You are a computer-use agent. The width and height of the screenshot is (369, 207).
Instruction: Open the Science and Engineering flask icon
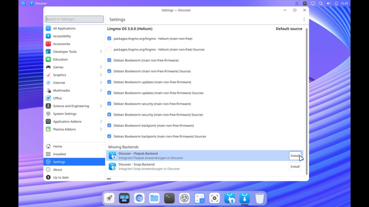(48, 106)
